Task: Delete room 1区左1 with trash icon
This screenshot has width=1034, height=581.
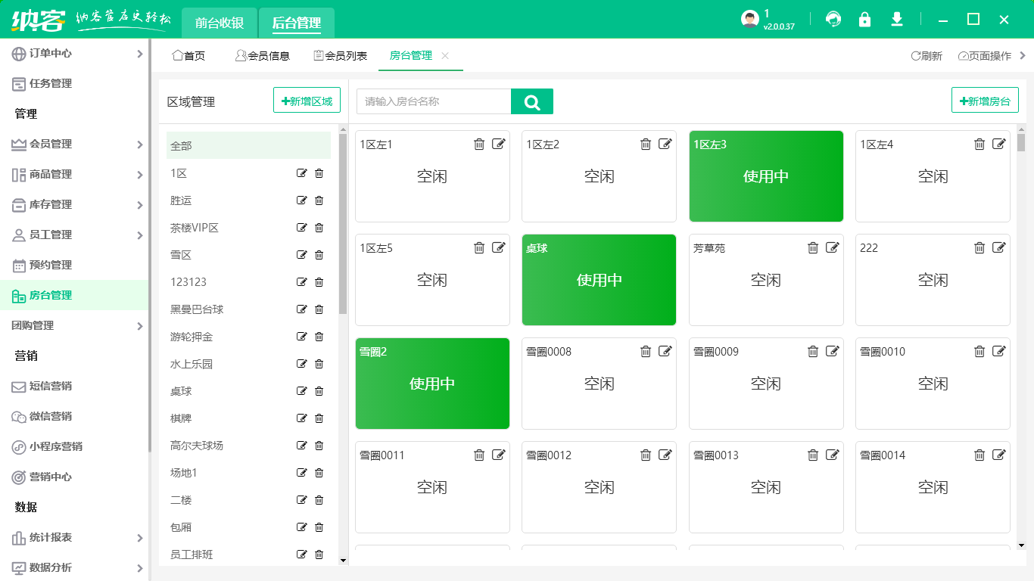Action: point(479,144)
